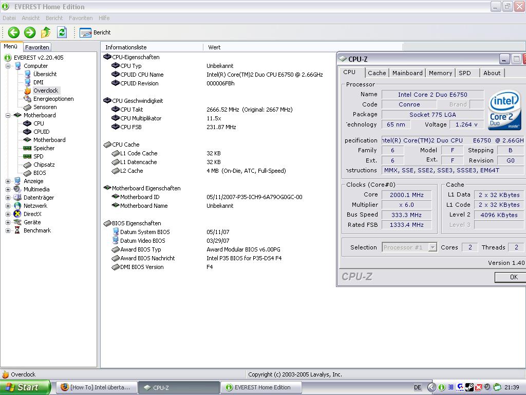Viewport: 526px width, 395px height.
Task: Switch to CPU-Z About tab
Action: tap(492, 73)
